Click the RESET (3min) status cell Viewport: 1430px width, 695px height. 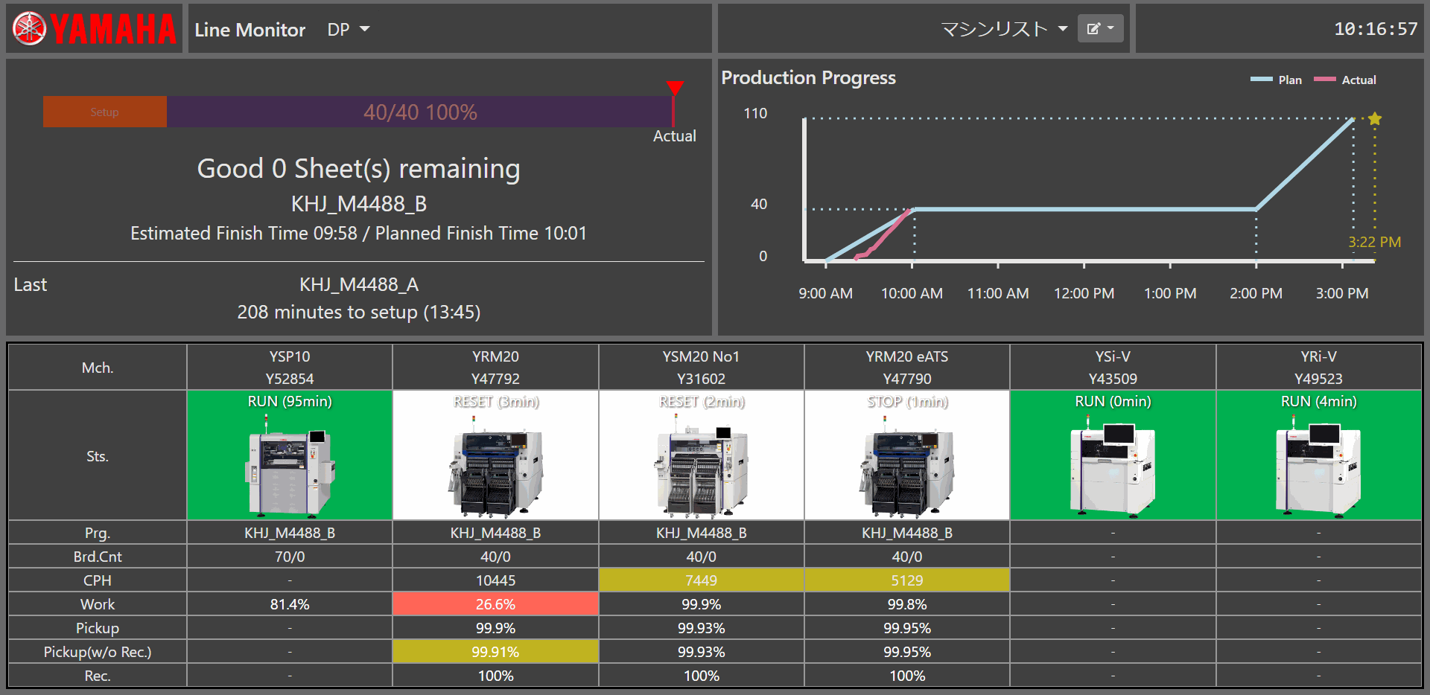(495, 401)
